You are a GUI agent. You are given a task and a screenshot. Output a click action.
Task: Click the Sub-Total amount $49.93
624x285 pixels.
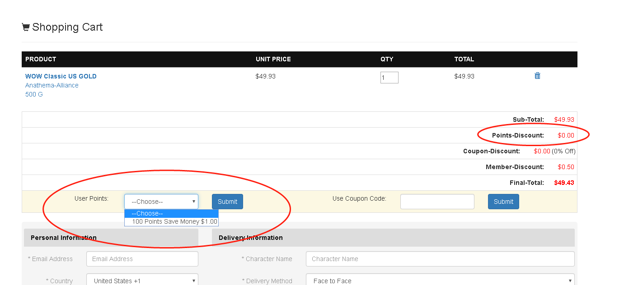[x=564, y=120]
